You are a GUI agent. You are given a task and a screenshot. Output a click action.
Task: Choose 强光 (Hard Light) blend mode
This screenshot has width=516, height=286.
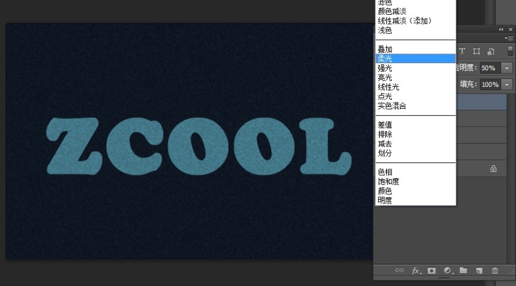point(385,68)
